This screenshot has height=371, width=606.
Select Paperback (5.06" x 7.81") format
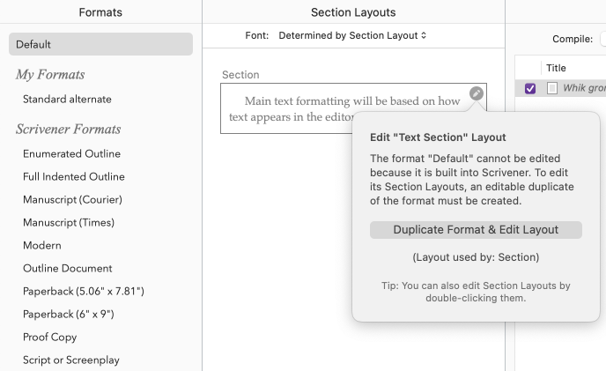(83, 291)
